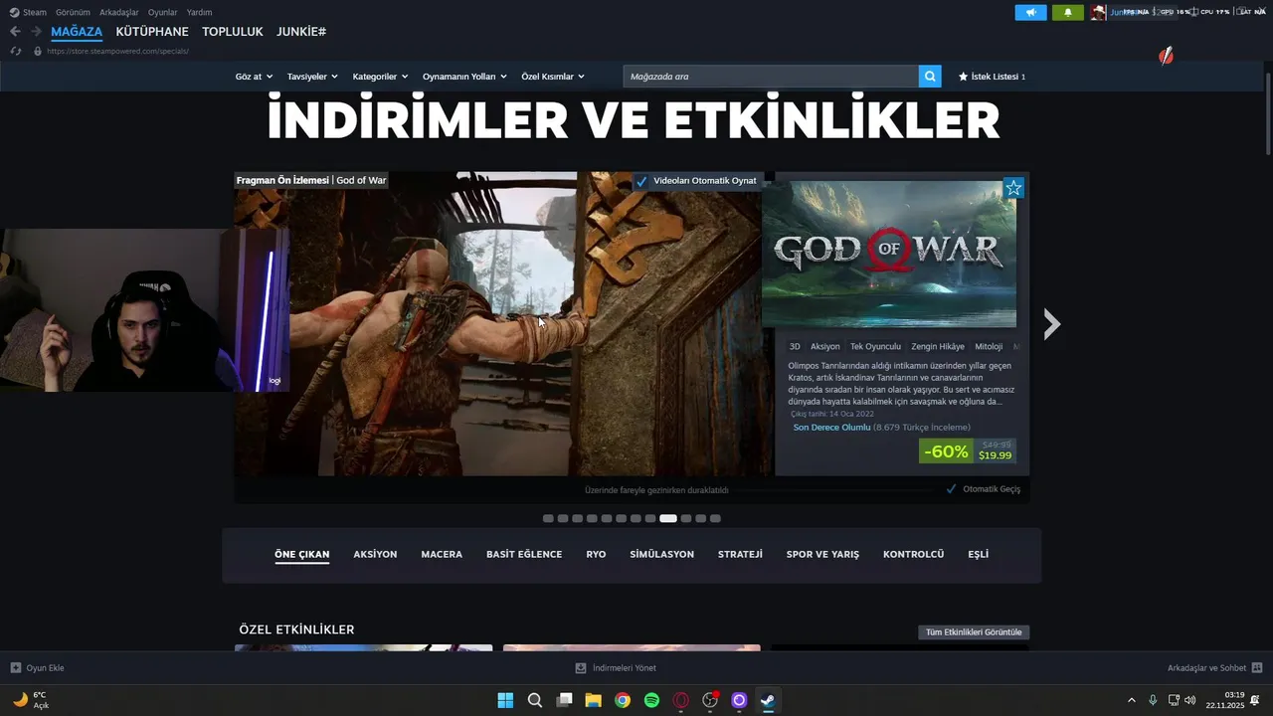Image resolution: width=1273 pixels, height=716 pixels.
Task: Select the AKSİYON category tab
Action: [x=375, y=554]
